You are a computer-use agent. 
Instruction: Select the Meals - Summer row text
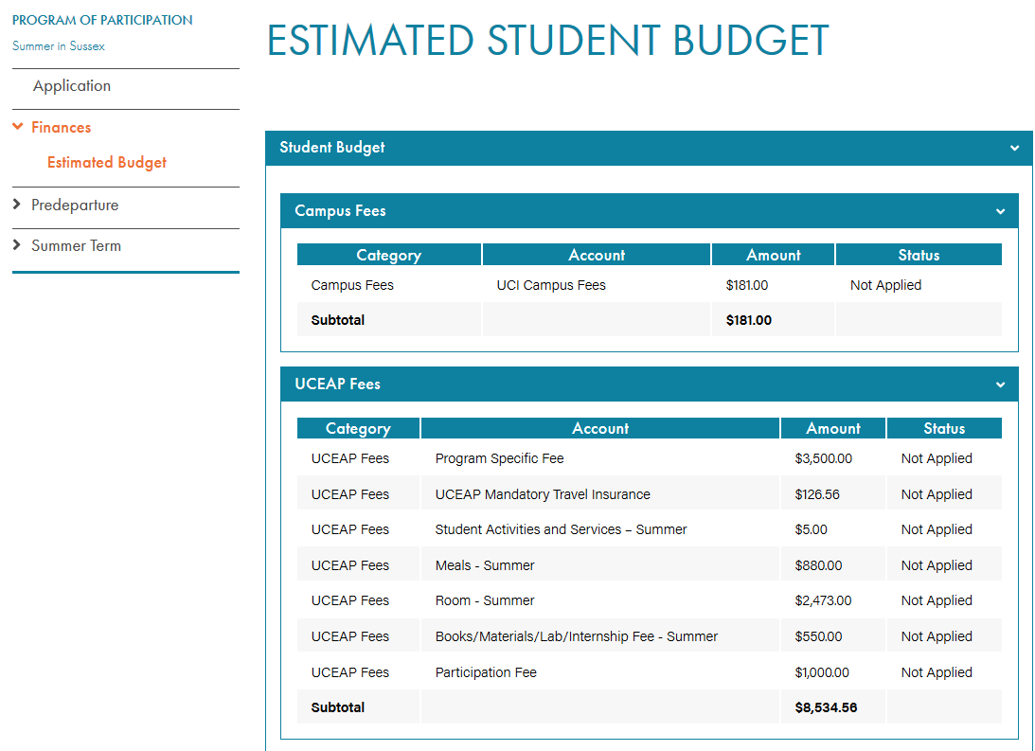(485, 565)
